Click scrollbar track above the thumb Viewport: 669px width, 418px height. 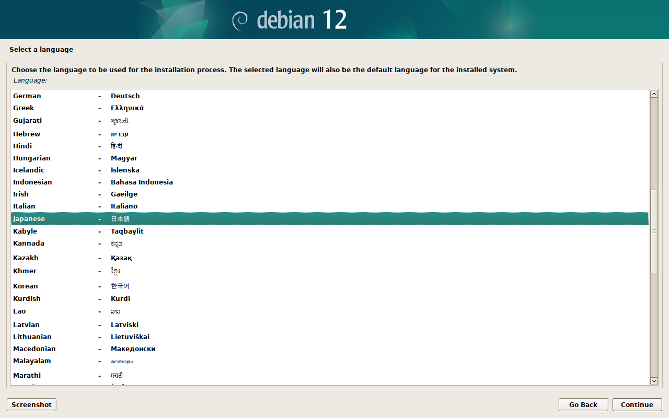click(x=654, y=144)
